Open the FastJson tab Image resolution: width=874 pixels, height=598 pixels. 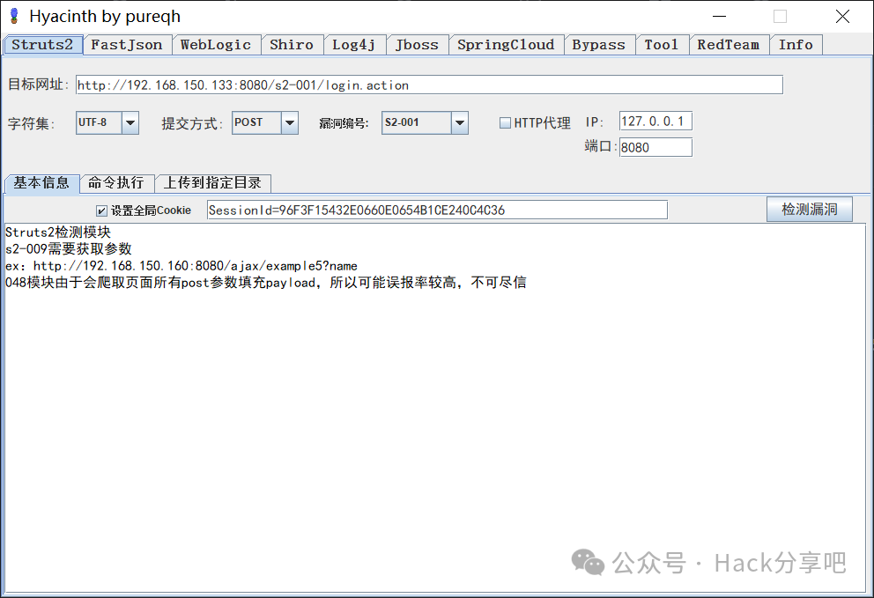(127, 45)
